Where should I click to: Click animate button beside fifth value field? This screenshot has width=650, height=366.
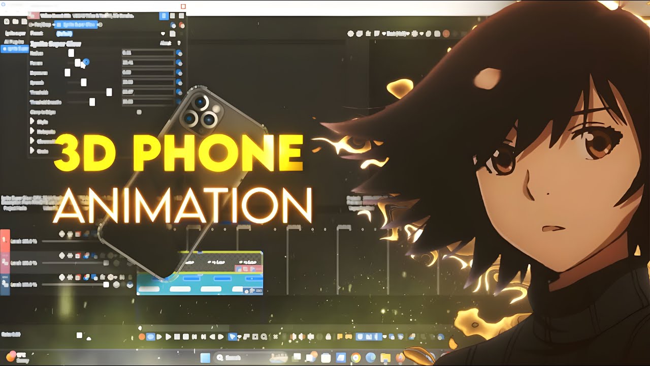[179, 92]
